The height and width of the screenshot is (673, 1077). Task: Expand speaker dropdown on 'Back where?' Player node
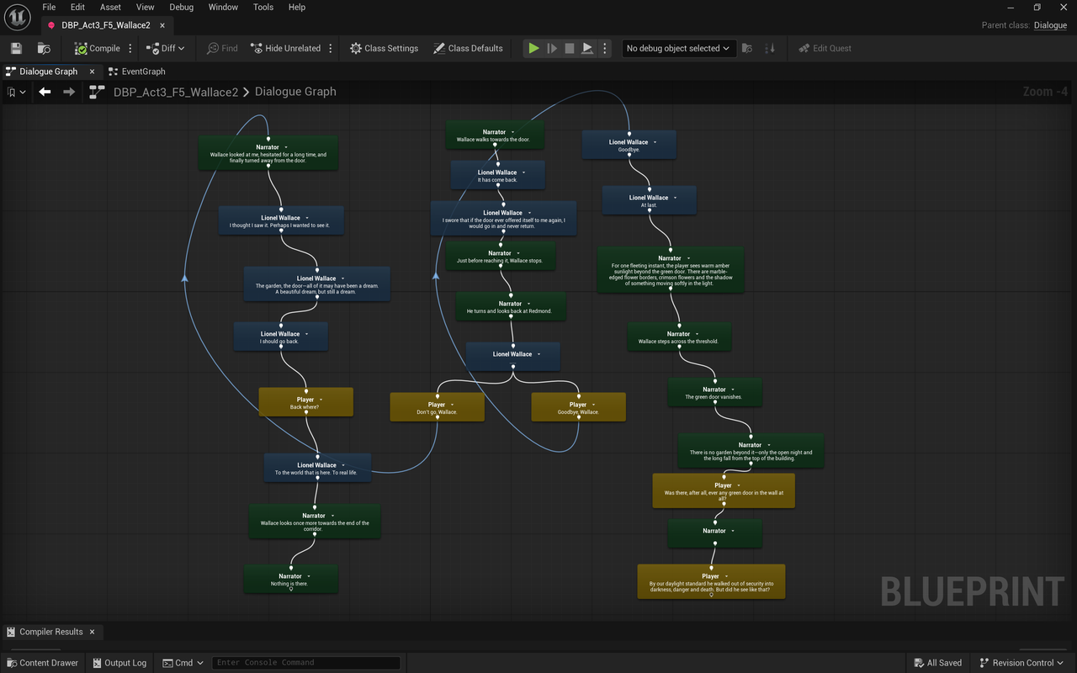[x=321, y=400]
